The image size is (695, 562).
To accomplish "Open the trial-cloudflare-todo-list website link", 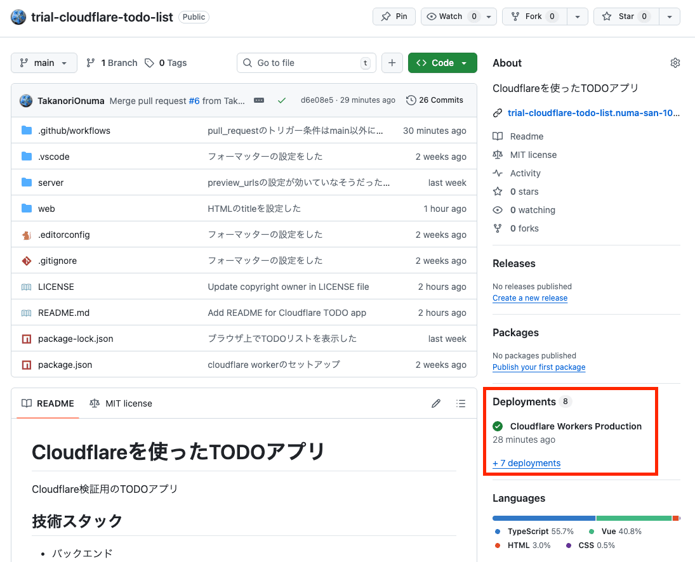I will point(593,113).
